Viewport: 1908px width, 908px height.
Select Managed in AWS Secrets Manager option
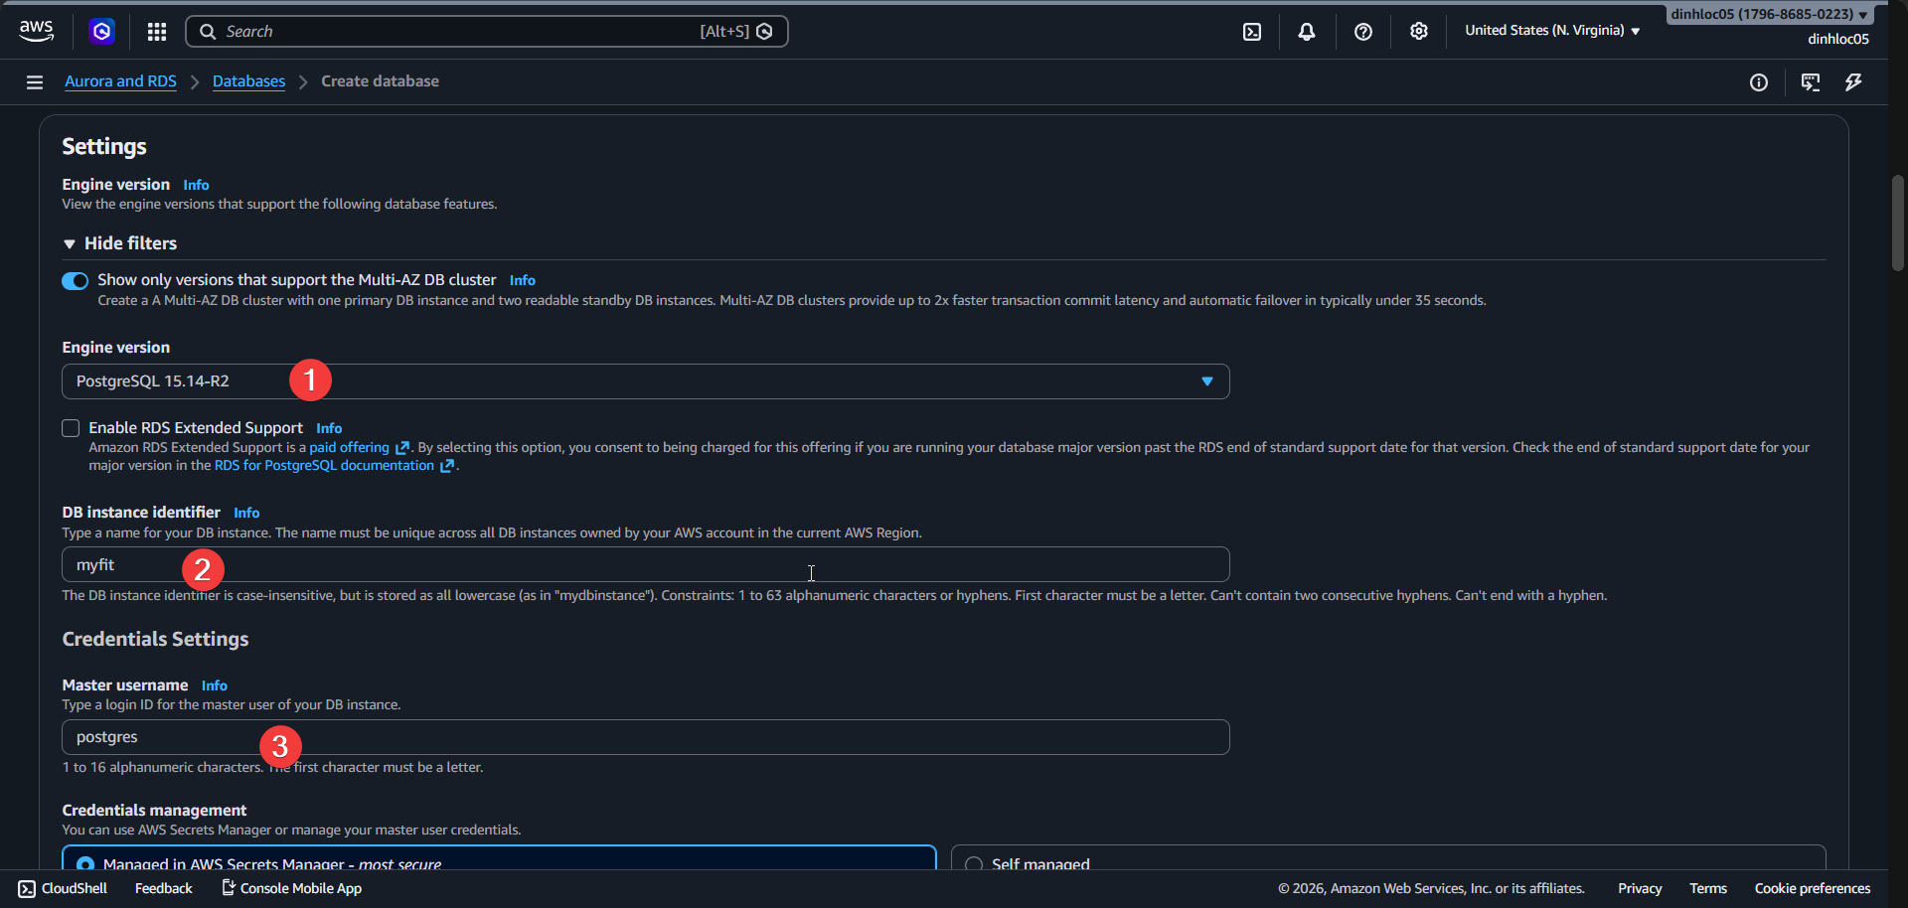tap(86, 862)
